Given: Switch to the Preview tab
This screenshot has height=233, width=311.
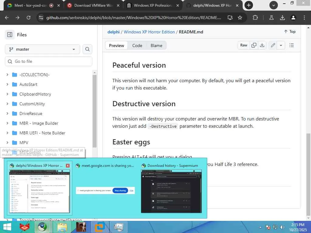Looking at the screenshot, I should click(116, 46).
